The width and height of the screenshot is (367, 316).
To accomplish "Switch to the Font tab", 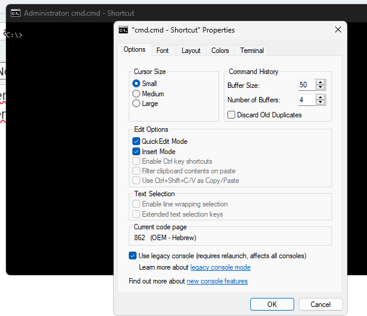I will (162, 51).
